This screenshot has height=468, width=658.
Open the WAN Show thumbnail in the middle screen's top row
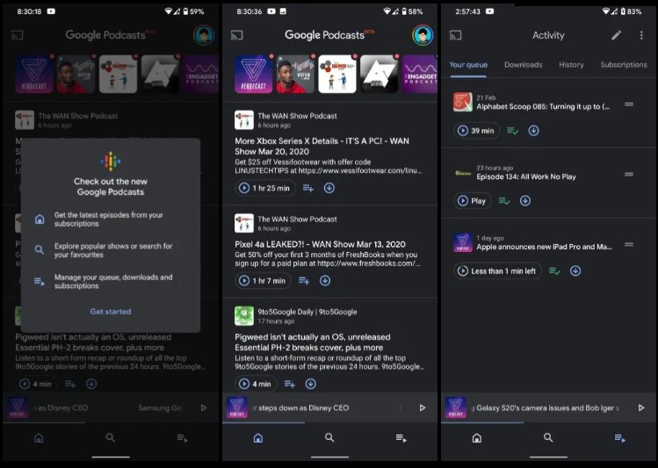(337, 75)
